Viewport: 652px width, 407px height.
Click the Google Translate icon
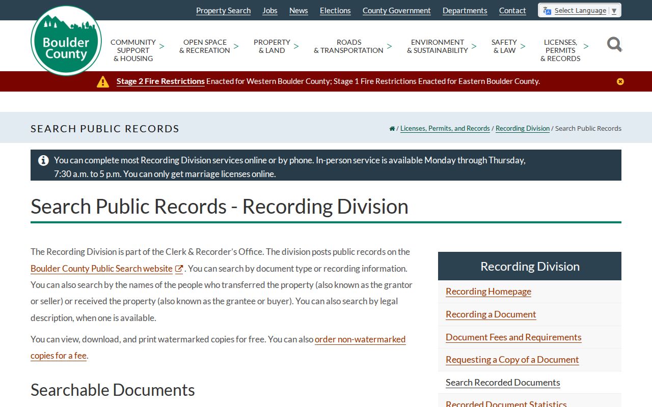pos(547,11)
